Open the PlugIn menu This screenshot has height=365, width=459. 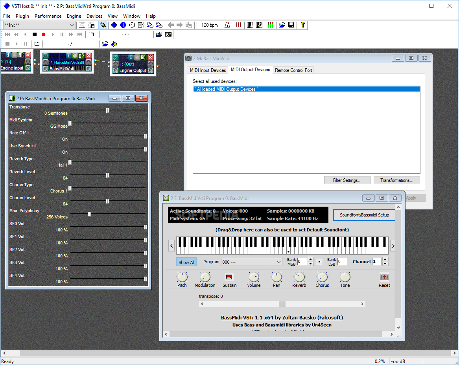[x=22, y=16]
